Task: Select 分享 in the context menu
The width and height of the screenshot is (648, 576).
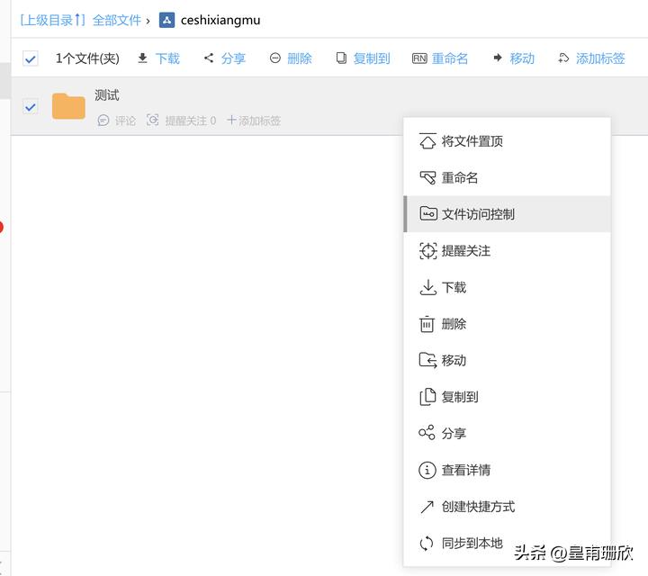Action: 507,433
